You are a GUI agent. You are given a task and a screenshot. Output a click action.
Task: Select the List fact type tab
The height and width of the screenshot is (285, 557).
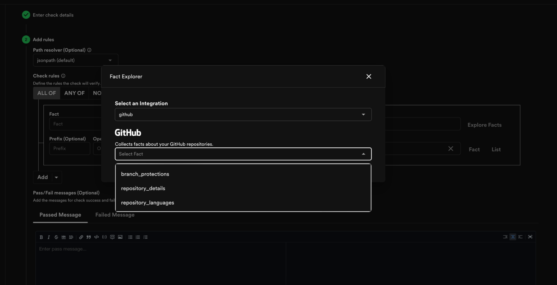496,149
